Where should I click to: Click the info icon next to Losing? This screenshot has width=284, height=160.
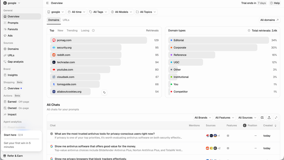pyautogui.click(x=93, y=31)
